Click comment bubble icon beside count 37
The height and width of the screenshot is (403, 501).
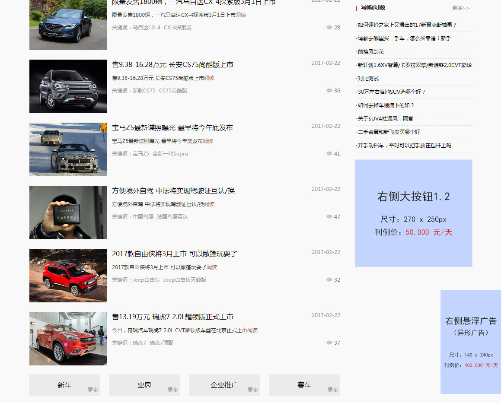[329, 343]
